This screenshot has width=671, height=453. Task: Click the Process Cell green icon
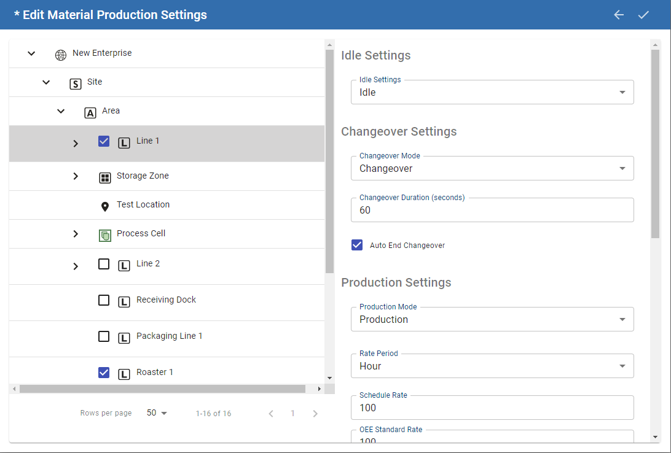click(105, 236)
